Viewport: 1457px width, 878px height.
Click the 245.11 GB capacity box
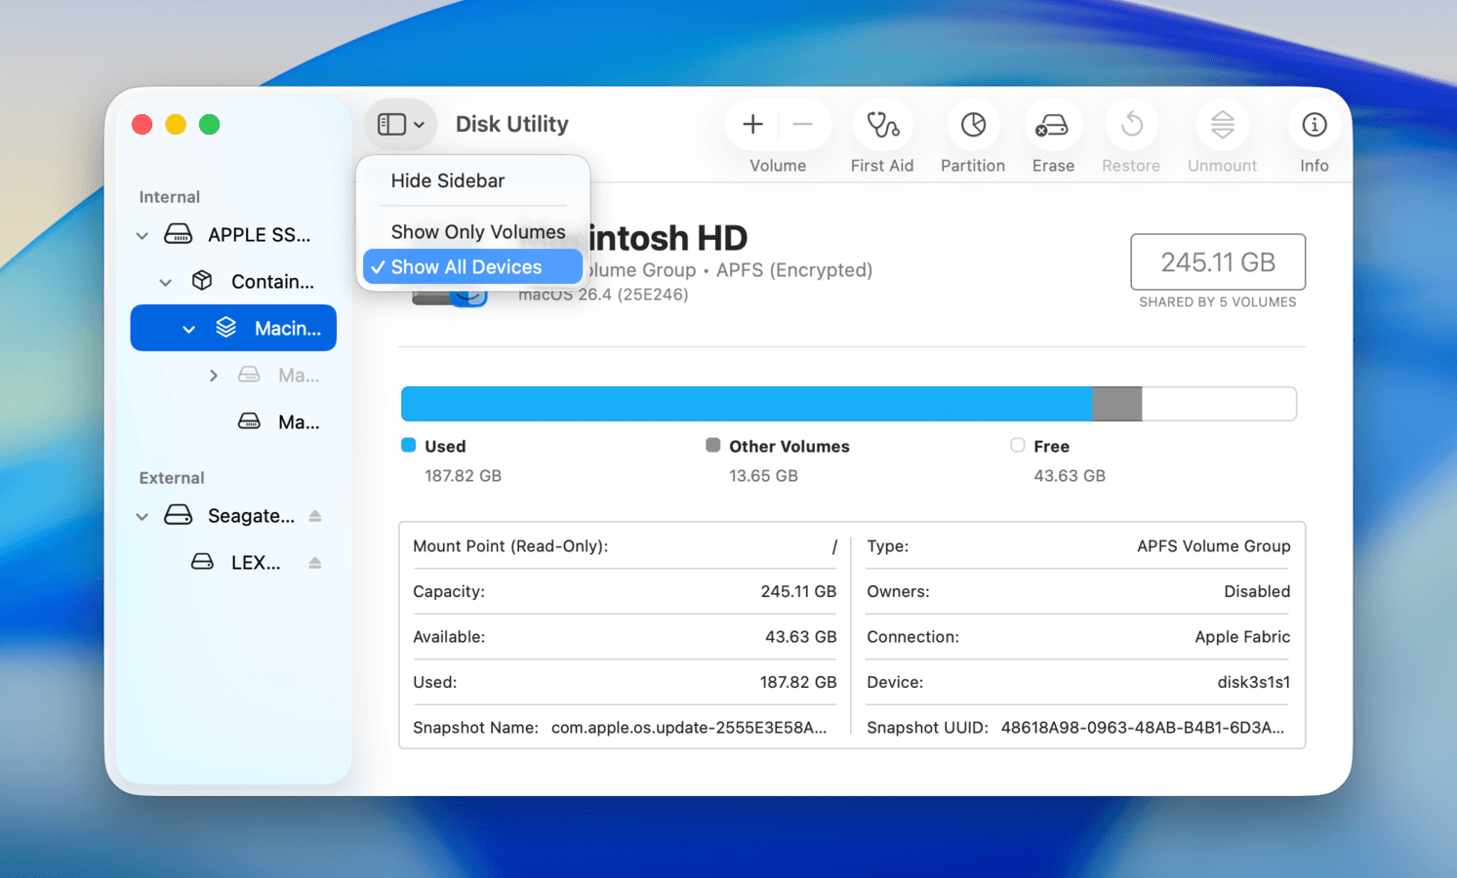click(x=1218, y=261)
